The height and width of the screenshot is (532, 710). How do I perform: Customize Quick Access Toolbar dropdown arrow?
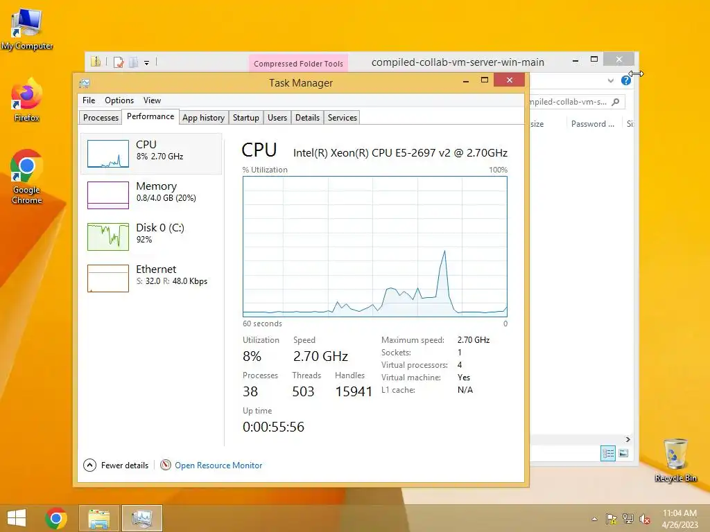147,63
